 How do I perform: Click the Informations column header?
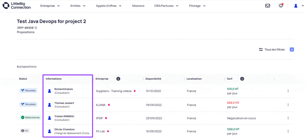[54, 79]
